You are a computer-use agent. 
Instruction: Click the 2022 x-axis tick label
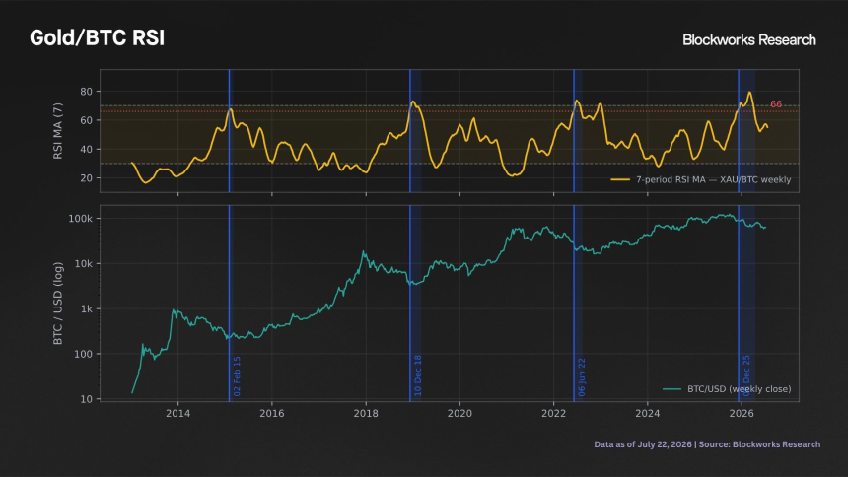click(553, 414)
